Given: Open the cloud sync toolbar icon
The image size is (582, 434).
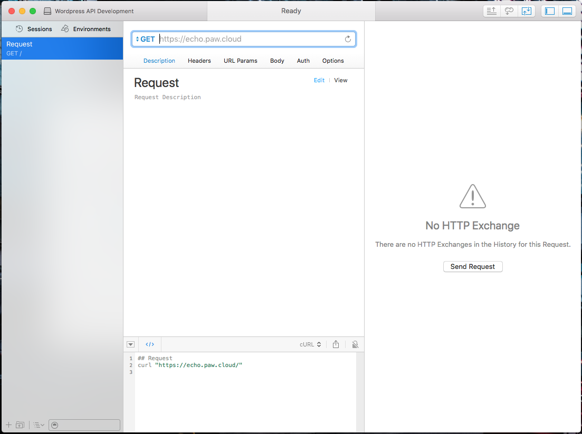Looking at the screenshot, I should (x=509, y=11).
